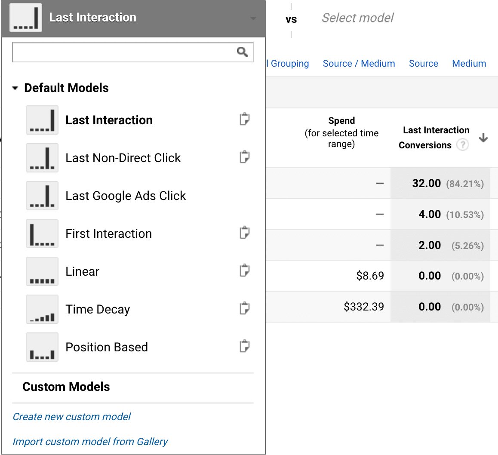
Task: Click the help icon beside Conversions column
Action: tap(462, 145)
